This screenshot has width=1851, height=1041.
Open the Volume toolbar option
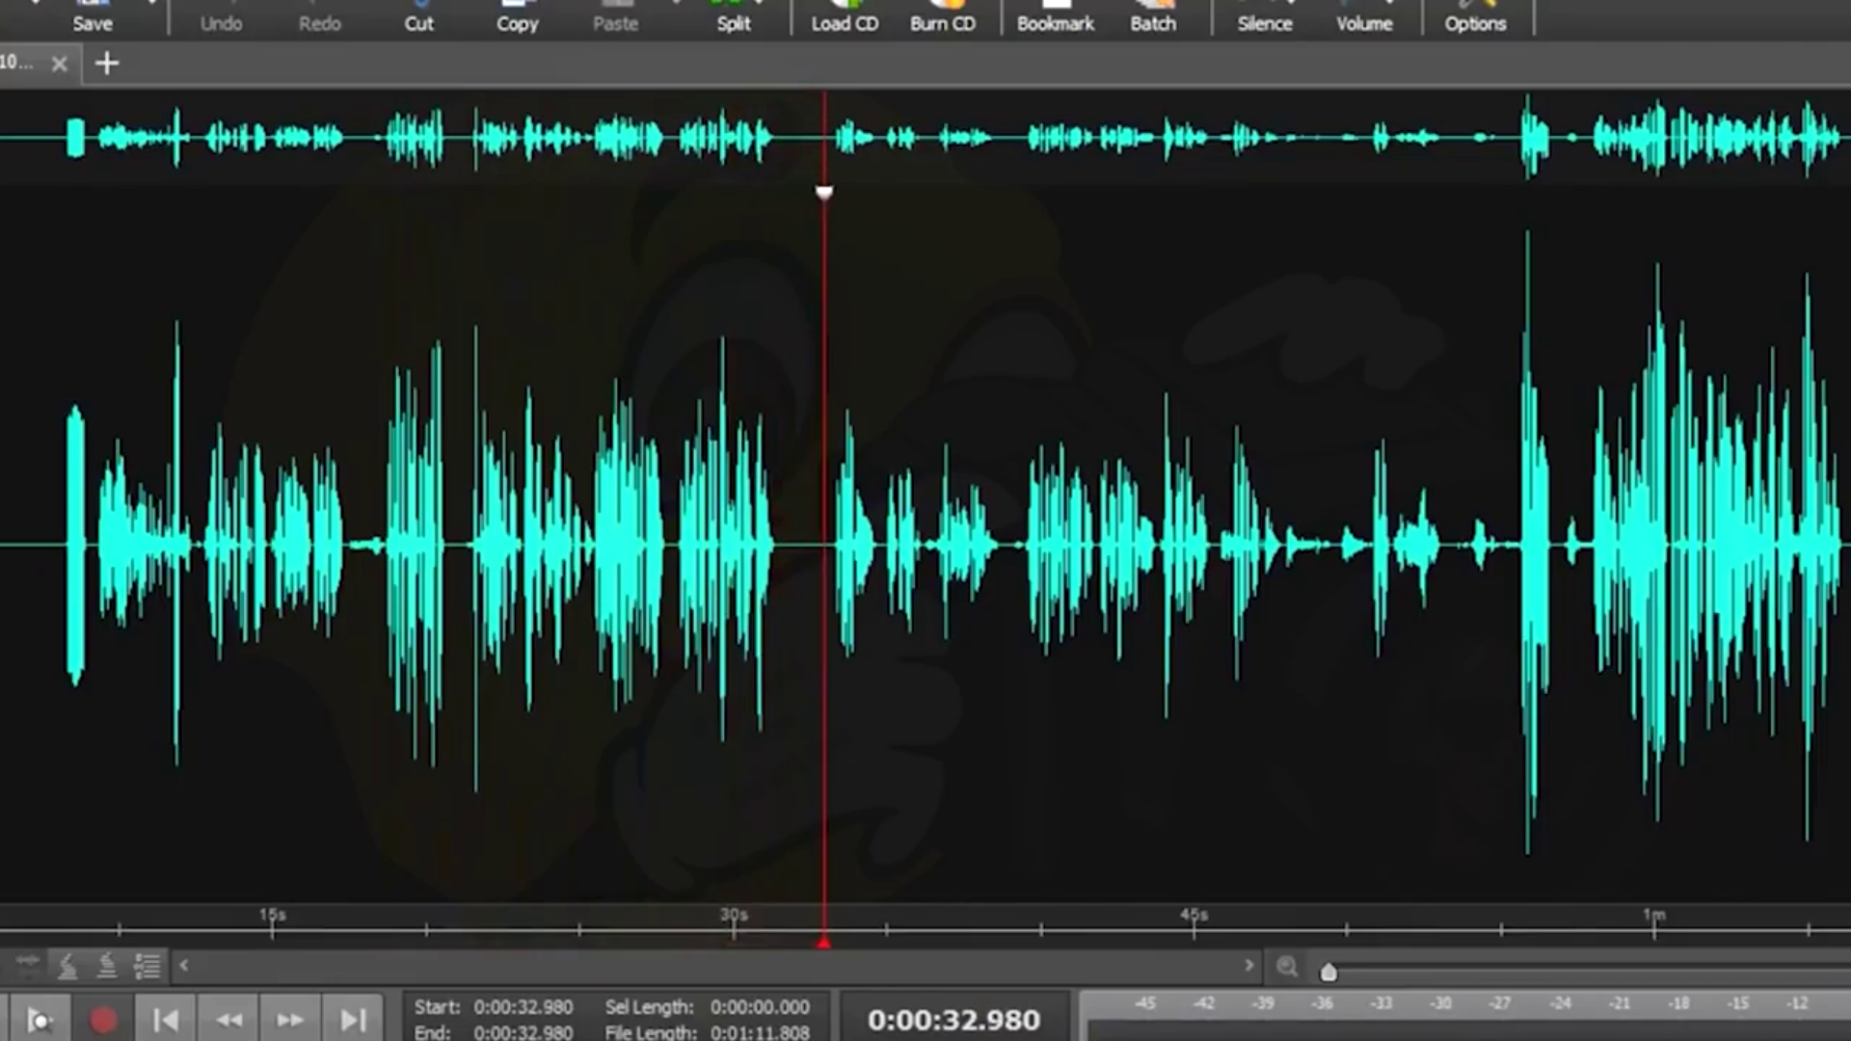[x=1364, y=17]
